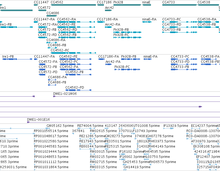Click protein CG4562-PC

click(x=69, y=62)
